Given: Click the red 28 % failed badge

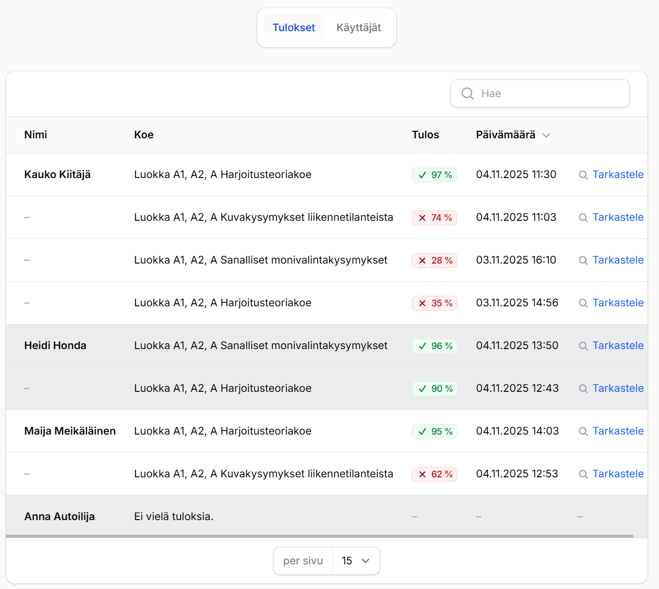Looking at the screenshot, I should pos(434,261).
